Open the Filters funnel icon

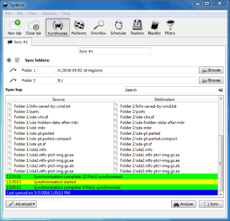click(170, 27)
